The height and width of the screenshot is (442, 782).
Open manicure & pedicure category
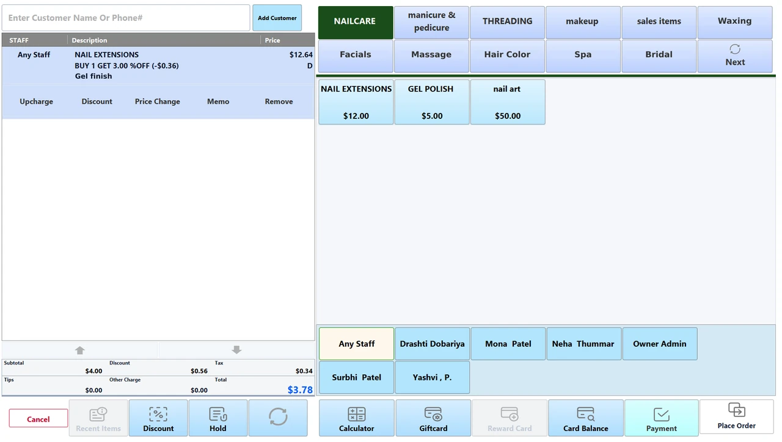(431, 22)
